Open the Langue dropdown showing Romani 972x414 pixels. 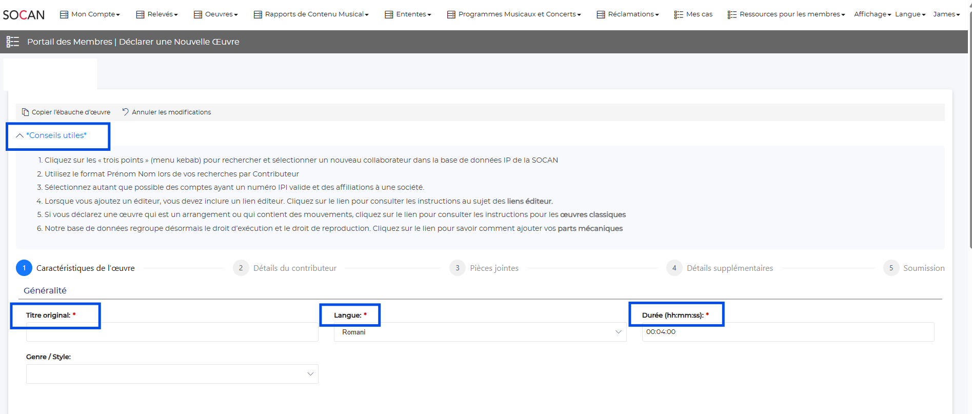click(480, 332)
